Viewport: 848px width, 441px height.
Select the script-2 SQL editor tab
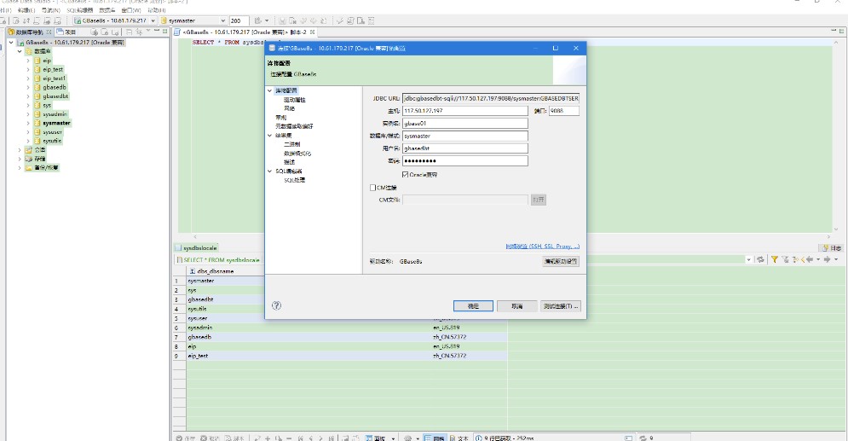(245, 32)
